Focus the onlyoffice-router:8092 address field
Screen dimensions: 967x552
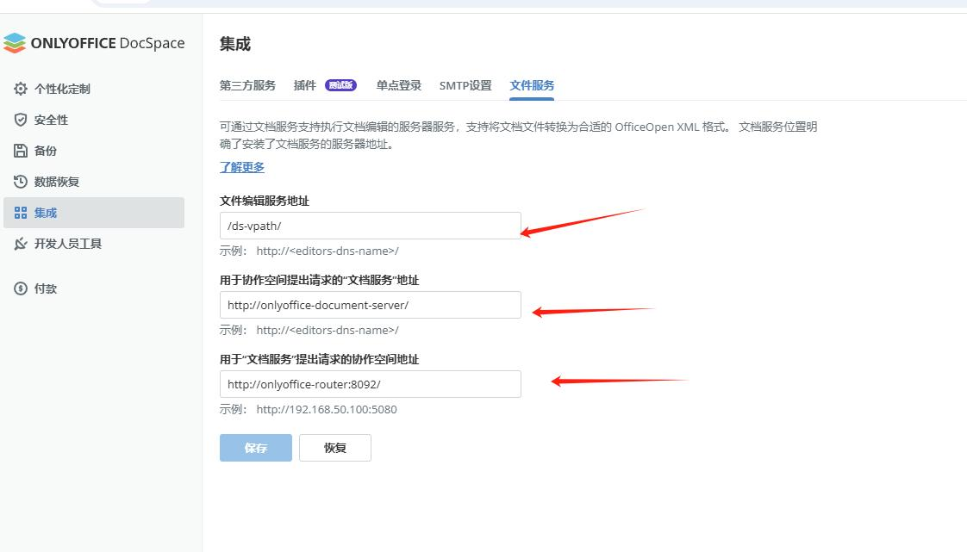(x=370, y=384)
